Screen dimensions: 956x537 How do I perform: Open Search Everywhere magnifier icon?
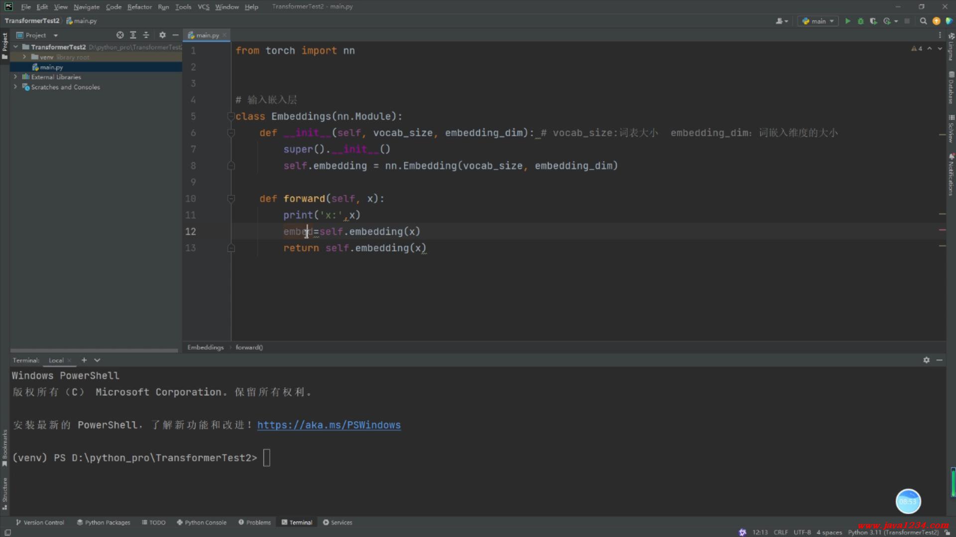pyautogui.click(x=923, y=21)
